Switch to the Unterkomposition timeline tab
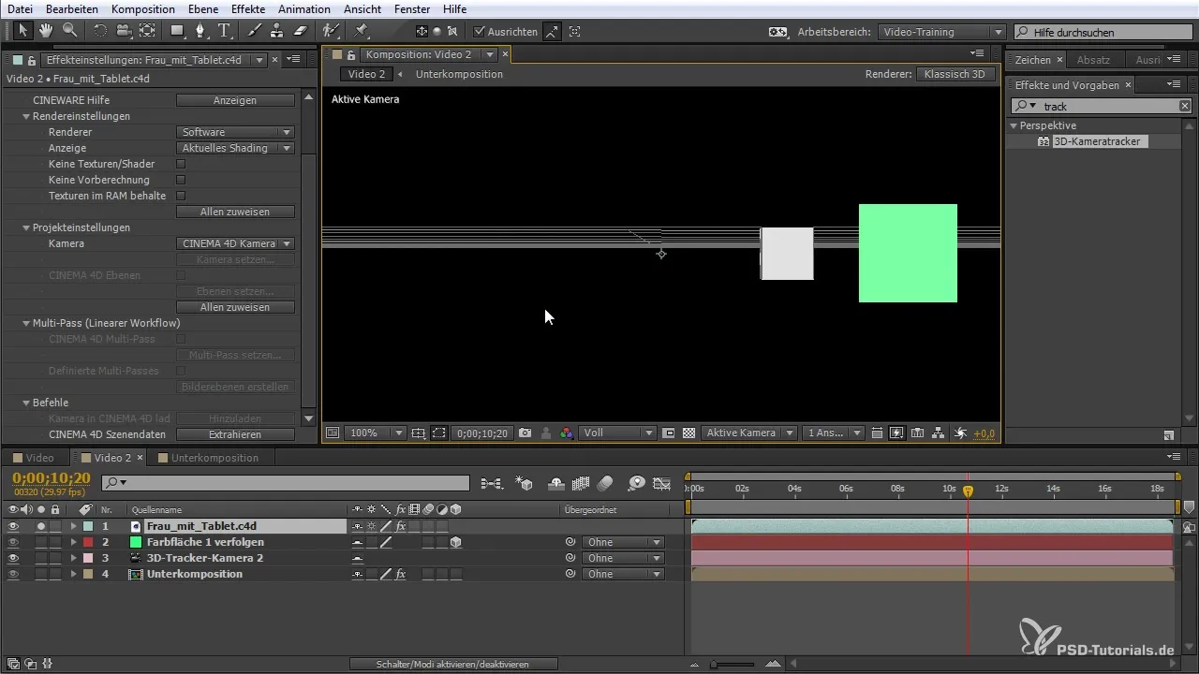This screenshot has height=674, width=1199. pyautogui.click(x=215, y=458)
